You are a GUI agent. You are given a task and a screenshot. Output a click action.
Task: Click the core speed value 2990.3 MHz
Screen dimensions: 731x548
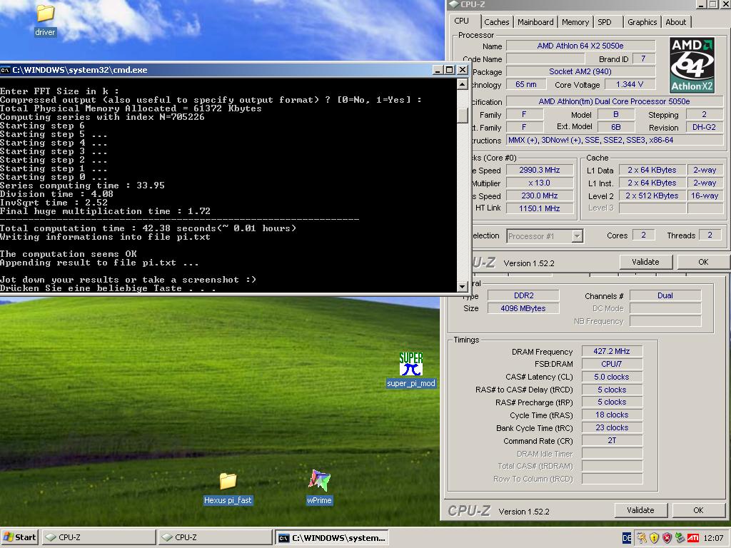(x=540, y=170)
